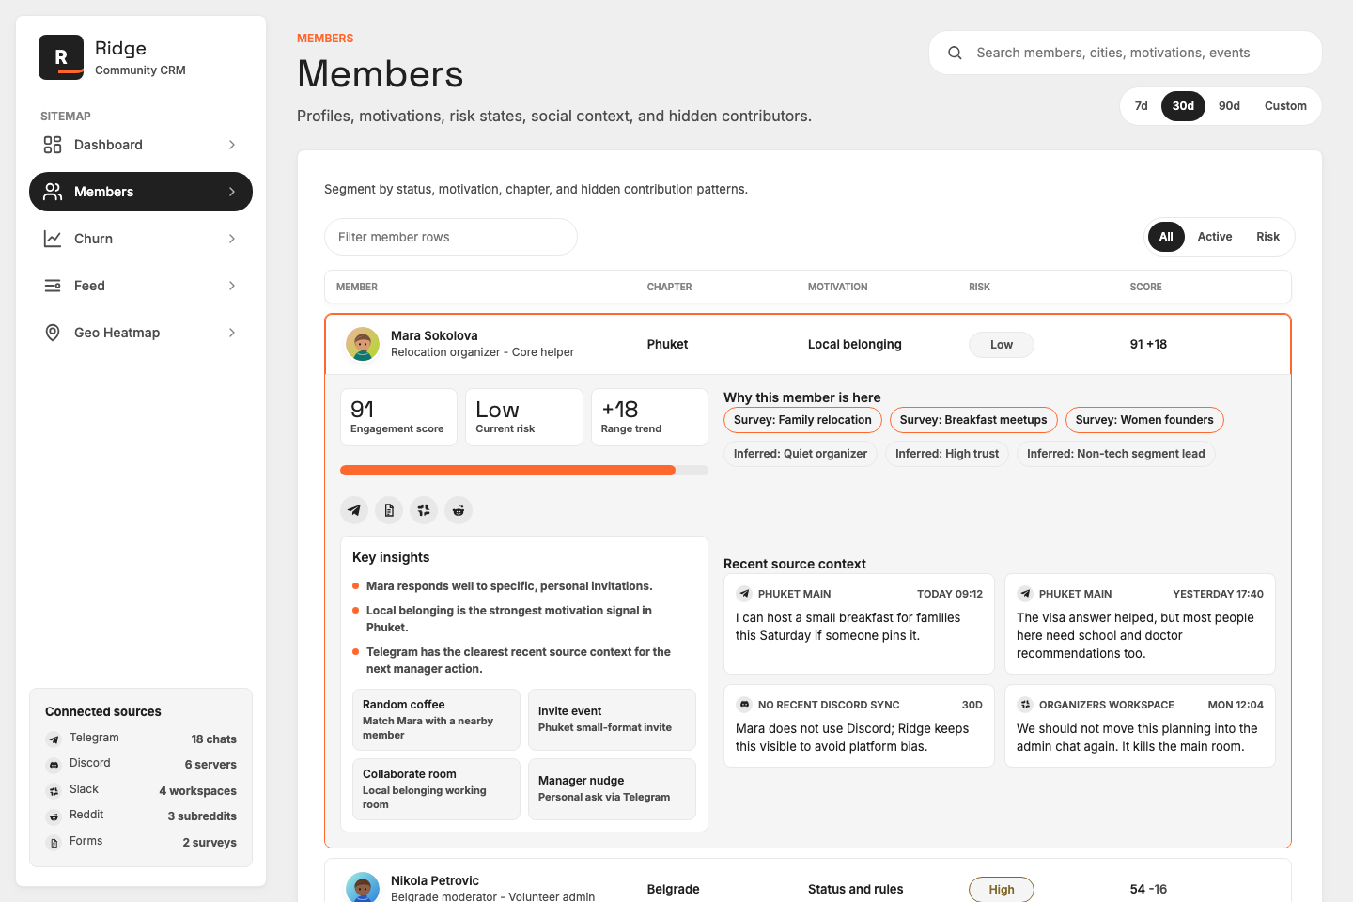
Task: Click Nikola's High risk badge
Action: pos(1002,890)
